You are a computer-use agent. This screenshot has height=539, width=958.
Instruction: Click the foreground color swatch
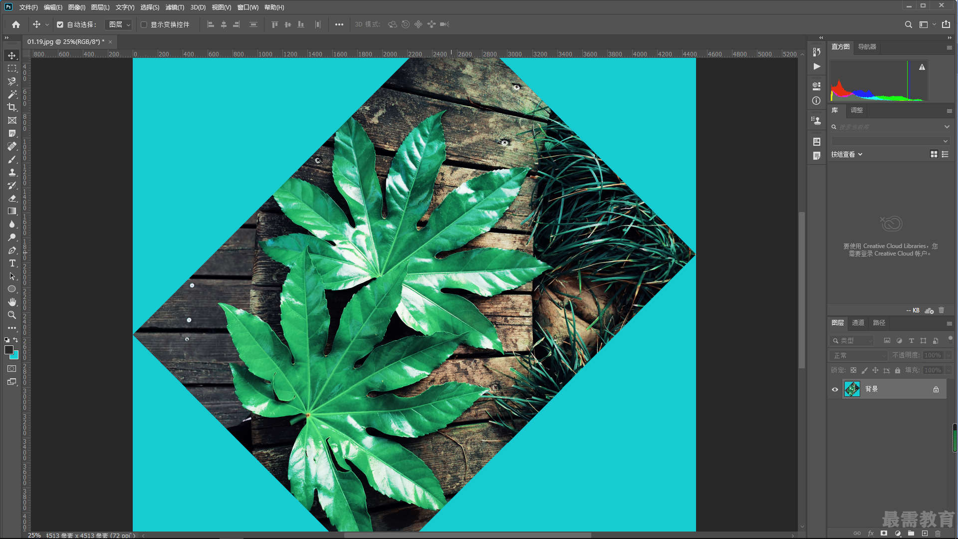(x=8, y=350)
